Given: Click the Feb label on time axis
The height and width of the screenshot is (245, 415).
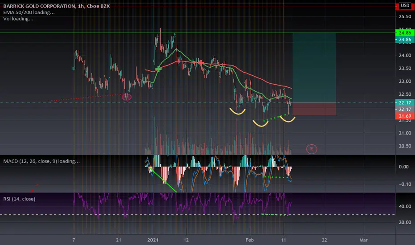Looking at the screenshot, I should click(250, 240).
